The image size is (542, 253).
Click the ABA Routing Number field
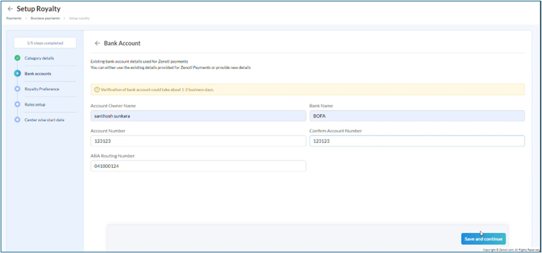(198, 166)
